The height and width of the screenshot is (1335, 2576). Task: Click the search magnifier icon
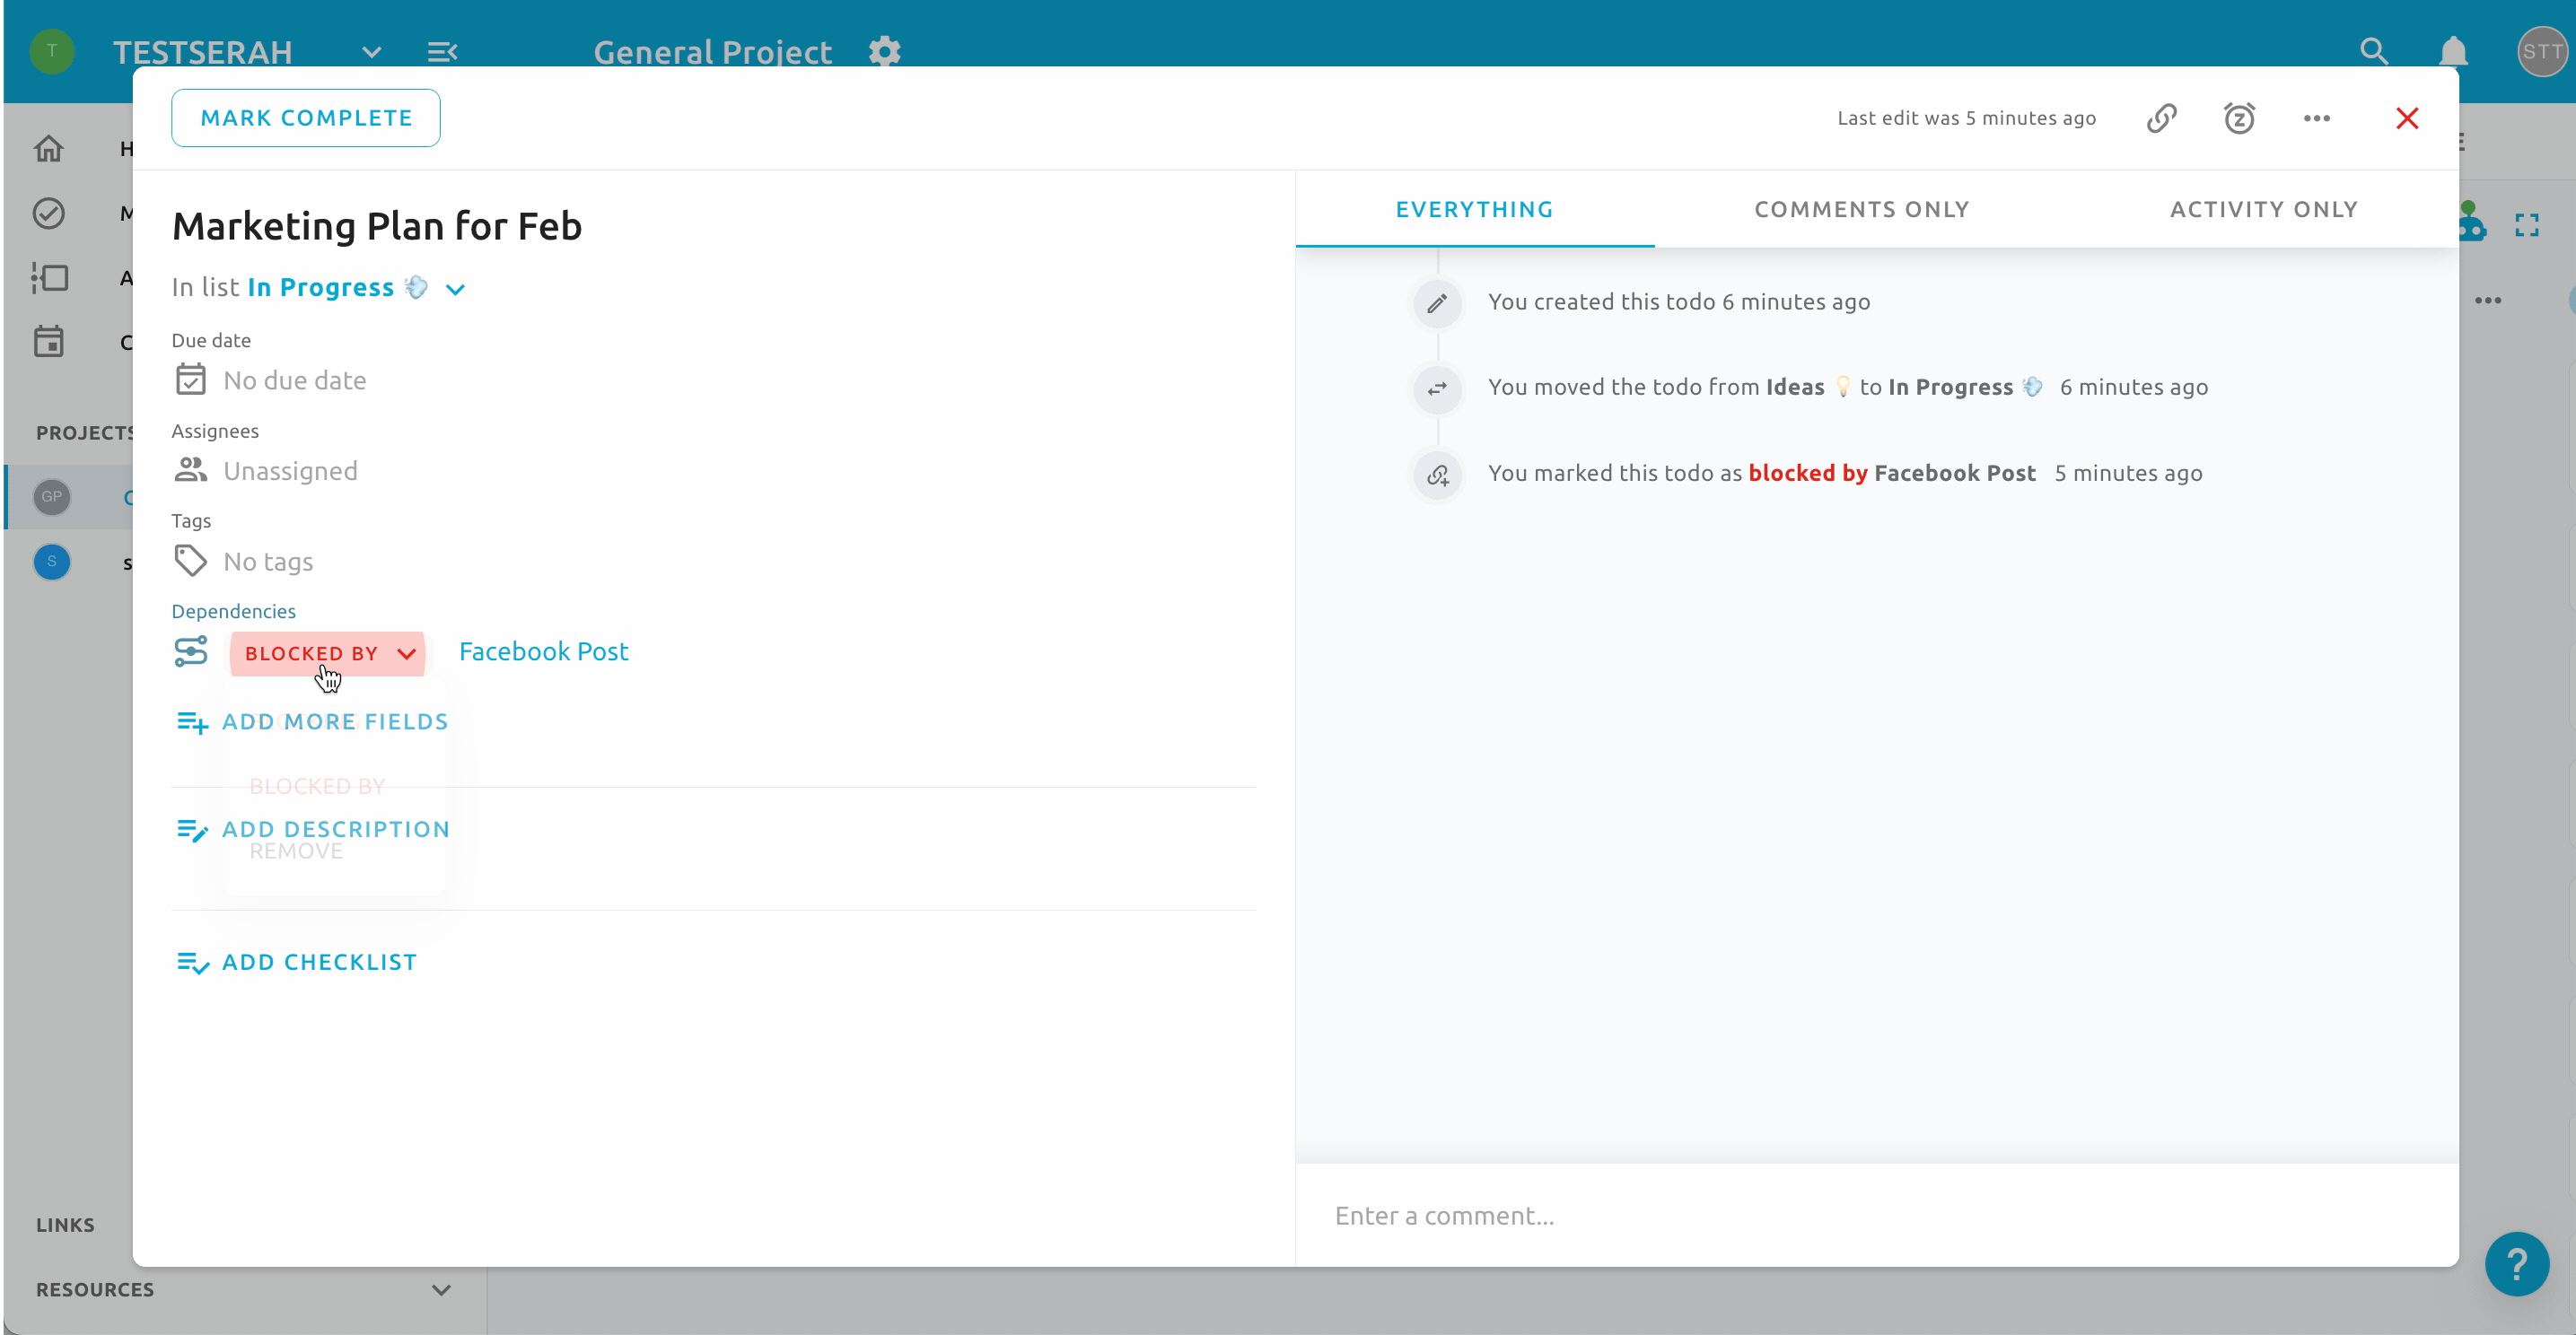pos(2373,51)
